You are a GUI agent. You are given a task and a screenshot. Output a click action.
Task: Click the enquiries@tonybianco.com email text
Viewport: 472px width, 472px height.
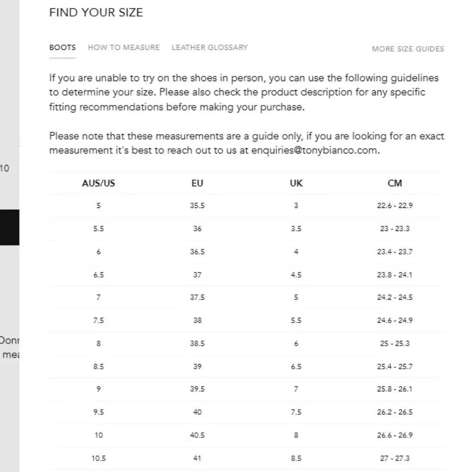click(x=315, y=151)
